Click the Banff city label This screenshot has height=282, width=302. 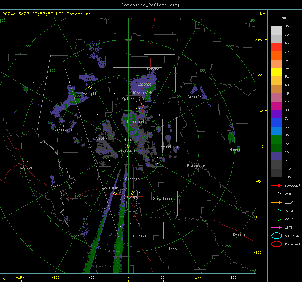coord(55,187)
